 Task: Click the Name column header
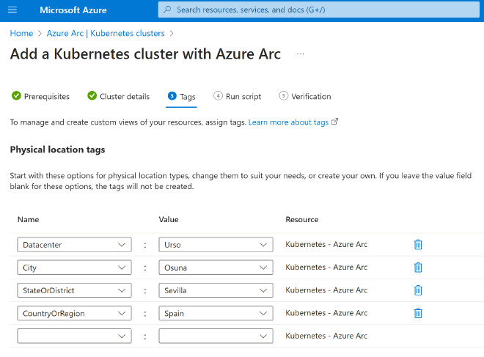pyautogui.click(x=28, y=219)
